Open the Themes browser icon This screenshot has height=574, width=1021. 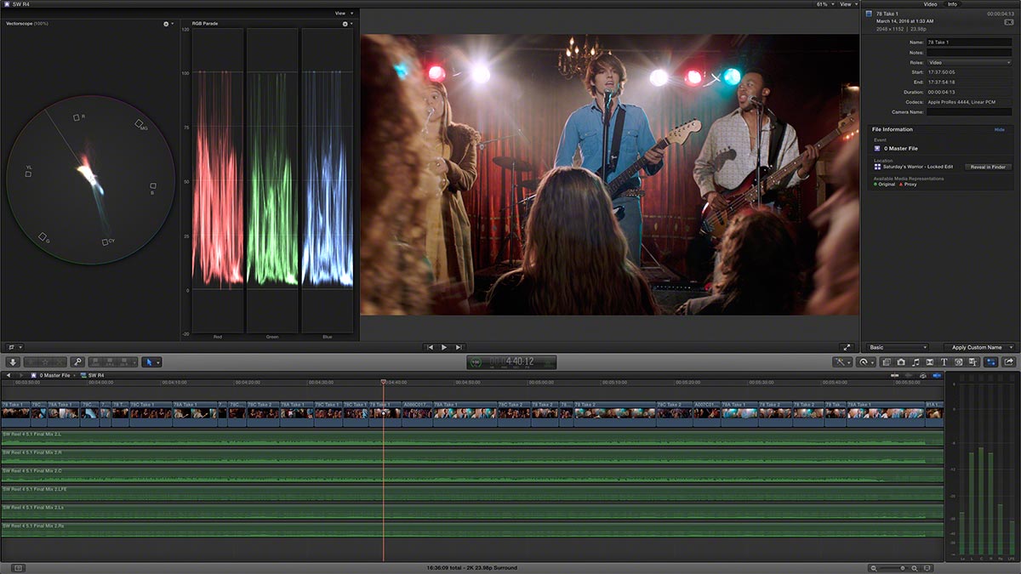click(972, 362)
